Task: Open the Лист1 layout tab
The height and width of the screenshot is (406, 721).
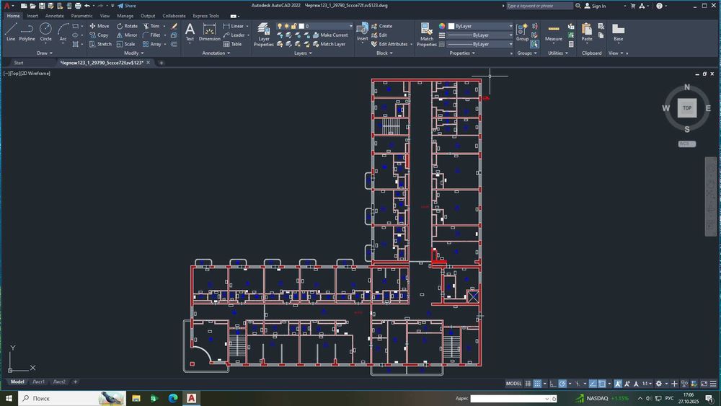Action: (x=38, y=381)
